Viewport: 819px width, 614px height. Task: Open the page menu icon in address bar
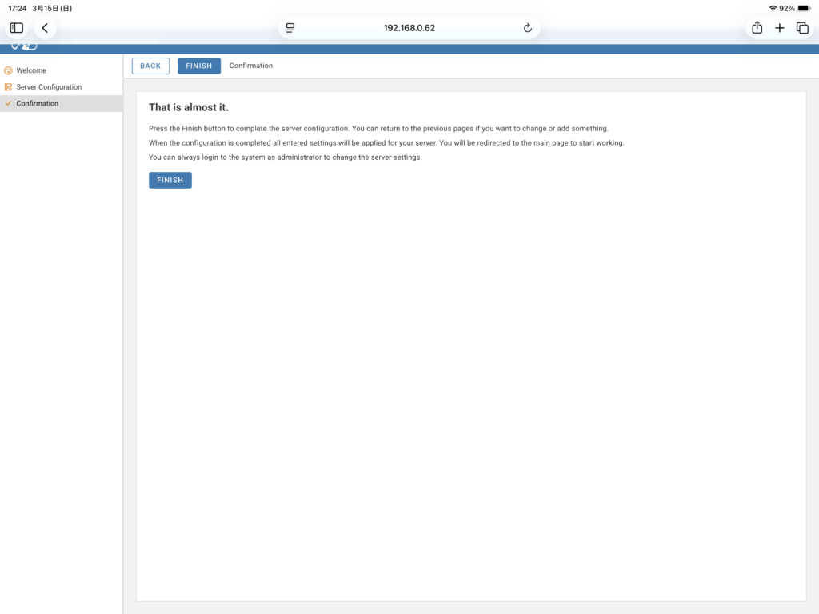coord(290,28)
